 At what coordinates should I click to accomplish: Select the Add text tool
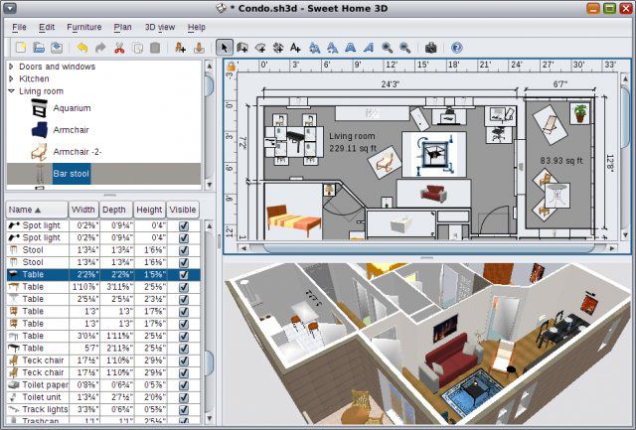[294, 47]
